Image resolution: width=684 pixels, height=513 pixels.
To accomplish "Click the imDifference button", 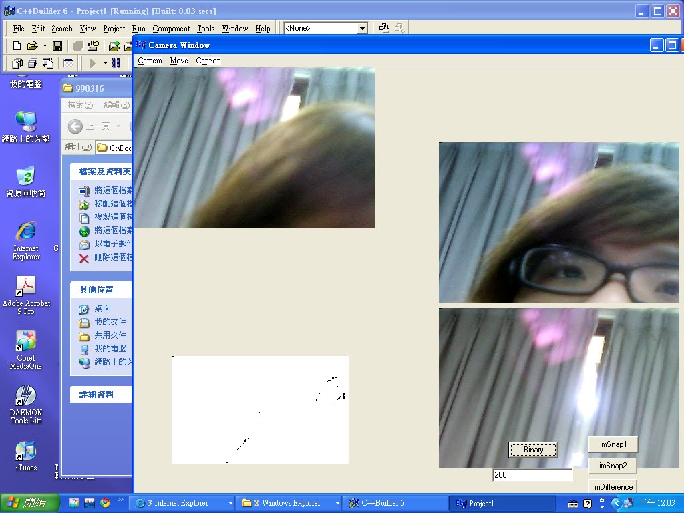I will click(x=613, y=486).
